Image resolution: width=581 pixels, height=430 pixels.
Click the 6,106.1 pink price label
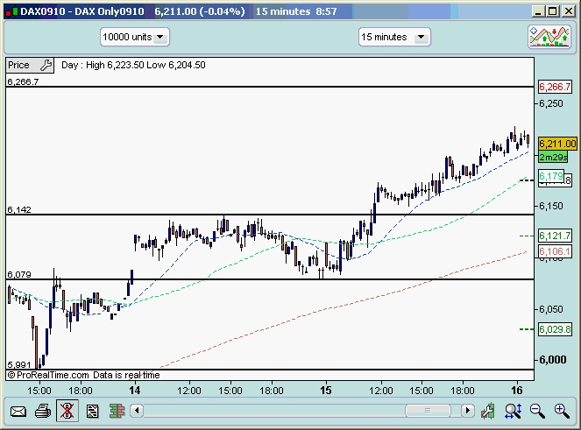coord(555,251)
